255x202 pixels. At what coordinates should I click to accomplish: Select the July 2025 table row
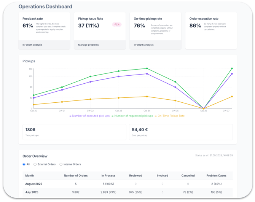tap(31, 192)
